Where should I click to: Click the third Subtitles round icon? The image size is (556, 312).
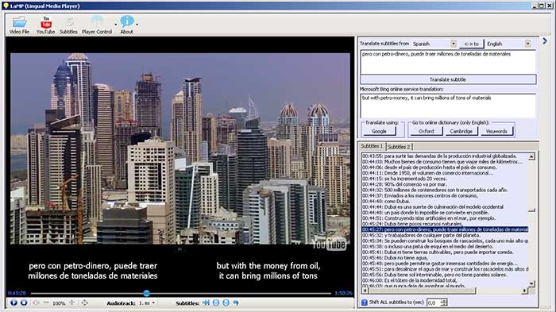(226, 302)
